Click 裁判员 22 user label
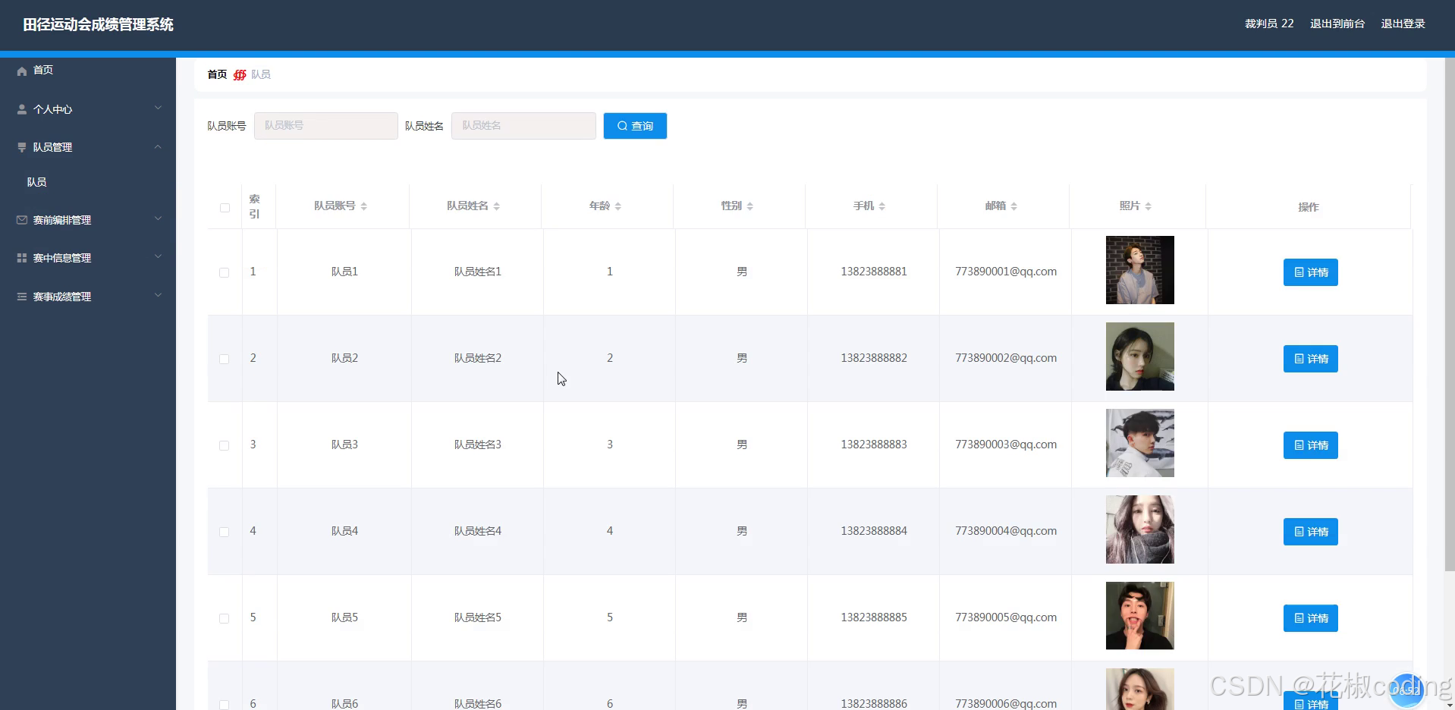This screenshot has height=710, width=1455. click(x=1269, y=24)
